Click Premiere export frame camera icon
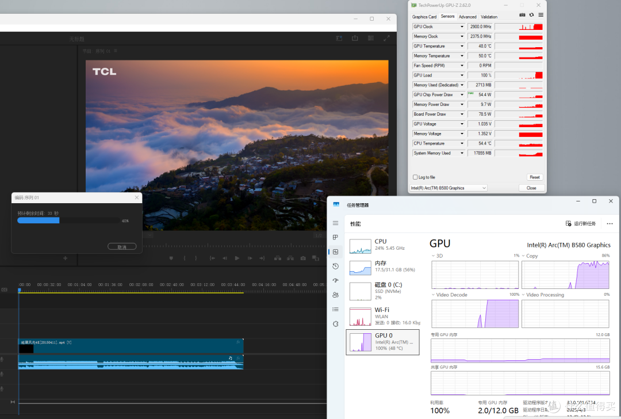 [303, 258]
